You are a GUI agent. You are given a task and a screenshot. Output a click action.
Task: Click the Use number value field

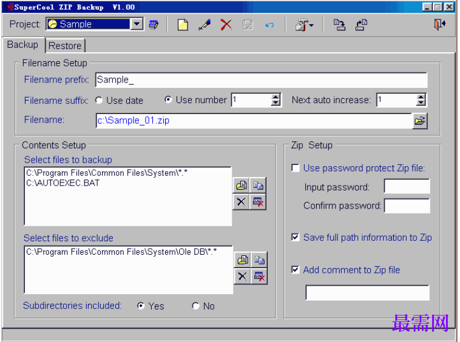pyautogui.click(x=251, y=100)
